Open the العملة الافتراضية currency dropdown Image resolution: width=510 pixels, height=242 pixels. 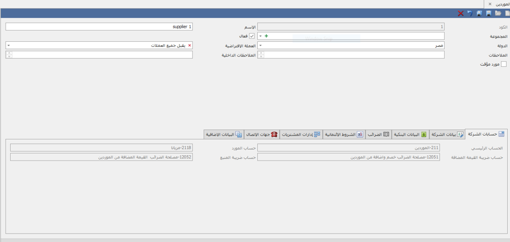[x=8, y=46]
